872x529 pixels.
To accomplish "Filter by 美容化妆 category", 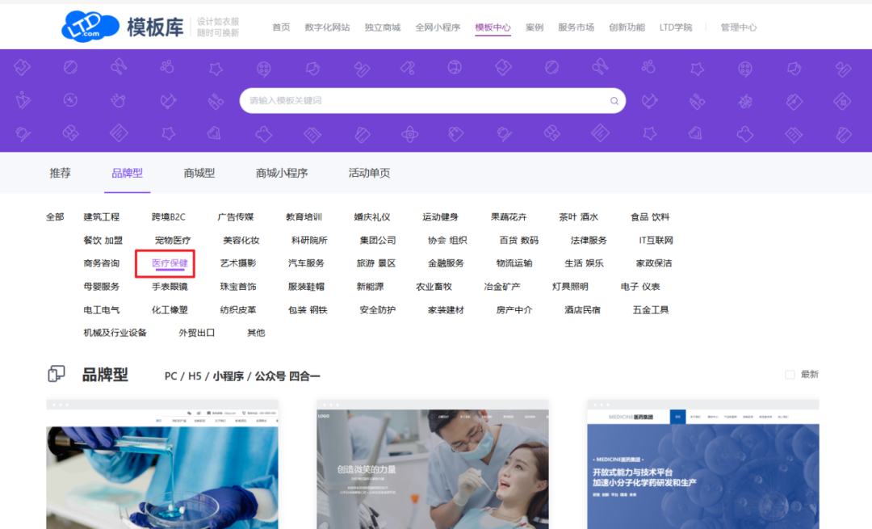I will 241,241.
